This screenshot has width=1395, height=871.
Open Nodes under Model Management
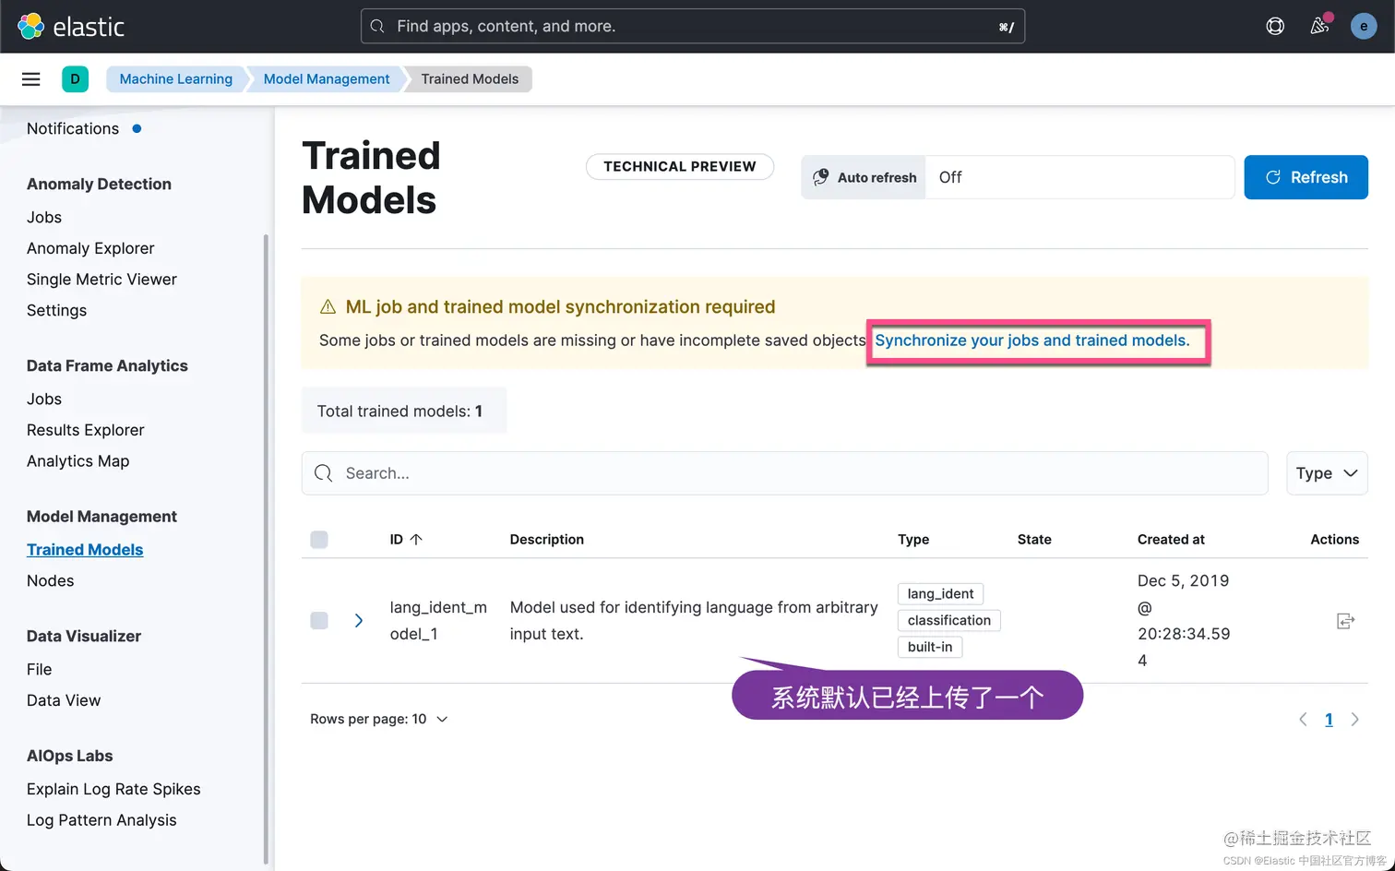pyautogui.click(x=51, y=581)
